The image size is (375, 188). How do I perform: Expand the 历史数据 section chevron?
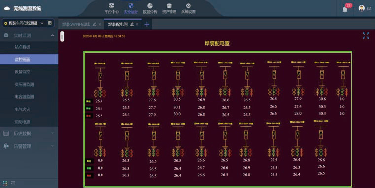[x=52, y=133]
